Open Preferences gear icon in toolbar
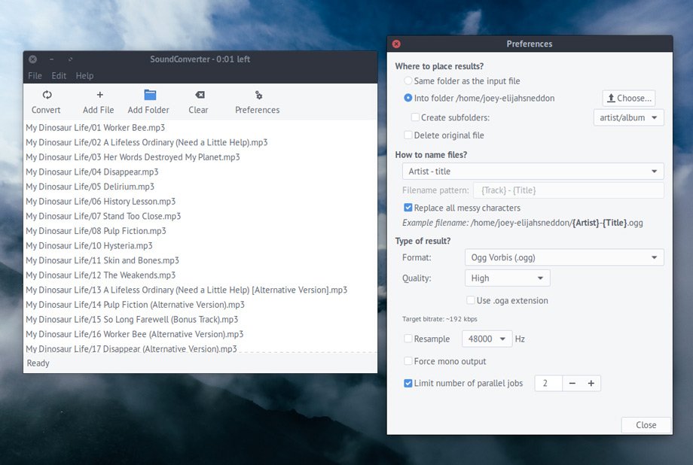This screenshot has height=465, width=693. (x=258, y=95)
